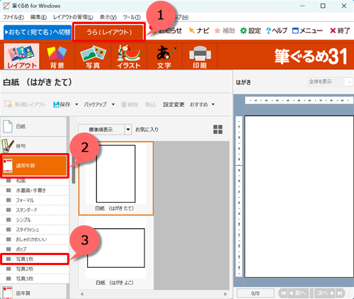The image size is (354, 299).
Task: Open the 標準順表示 sort dropdown
Action: point(105,130)
